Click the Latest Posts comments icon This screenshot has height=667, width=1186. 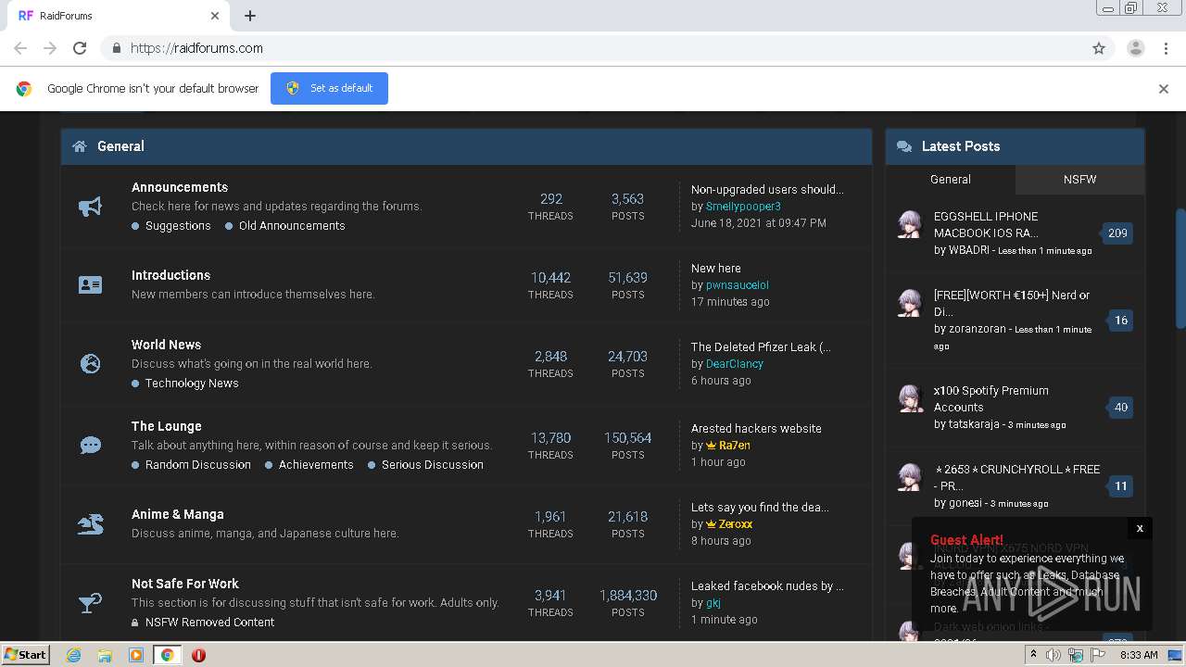[x=904, y=146]
